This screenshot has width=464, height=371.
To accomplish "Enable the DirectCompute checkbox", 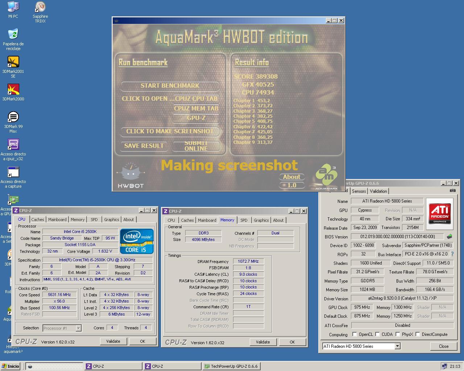I will pyautogui.click(x=418, y=334).
